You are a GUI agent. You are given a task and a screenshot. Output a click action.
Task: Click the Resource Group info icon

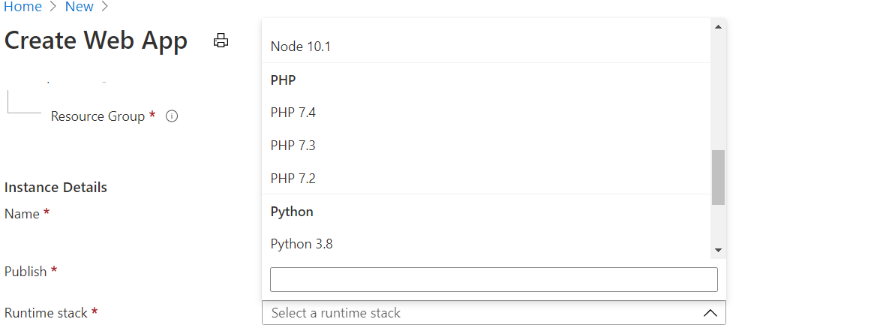pos(171,116)
